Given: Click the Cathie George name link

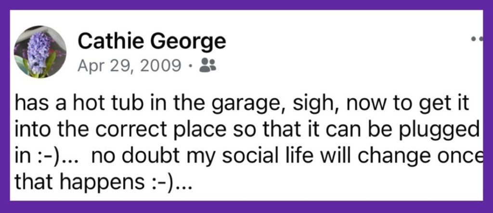Looking at the screenshot, I should (152, 42).
